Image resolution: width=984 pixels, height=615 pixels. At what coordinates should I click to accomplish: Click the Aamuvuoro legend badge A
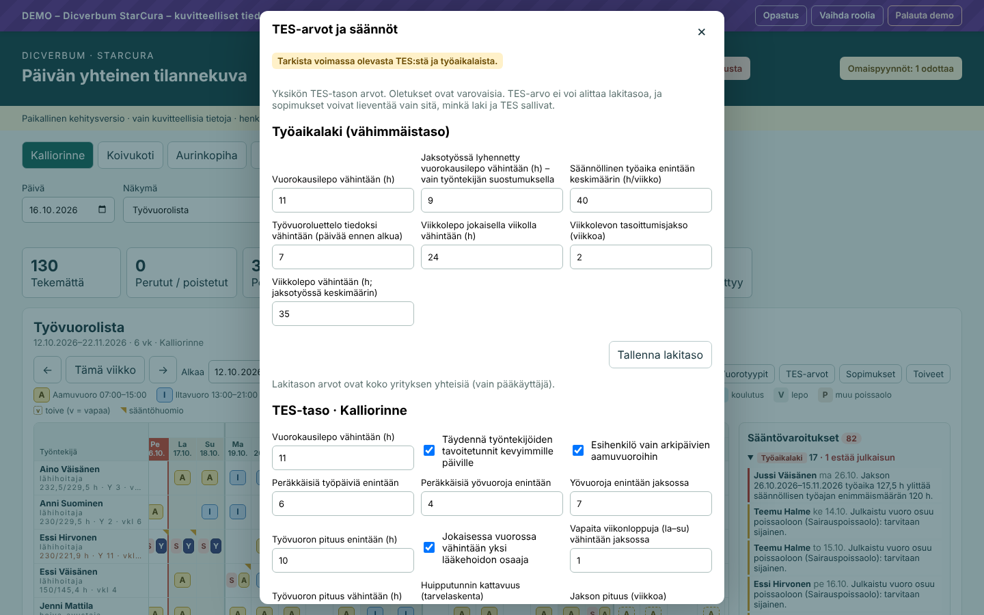coord(42,395)
